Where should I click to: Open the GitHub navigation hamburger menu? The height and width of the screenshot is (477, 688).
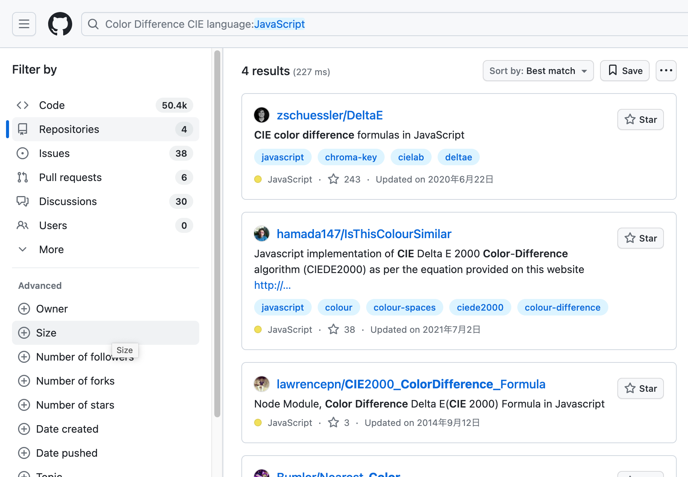(x=24, y=24)
